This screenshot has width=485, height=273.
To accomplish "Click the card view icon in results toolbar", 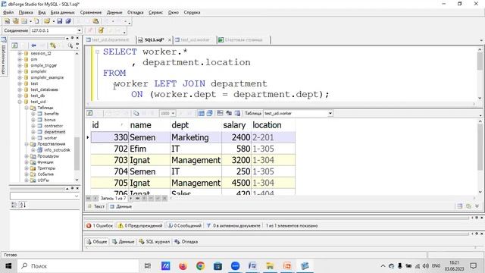I will coord(209,113).
